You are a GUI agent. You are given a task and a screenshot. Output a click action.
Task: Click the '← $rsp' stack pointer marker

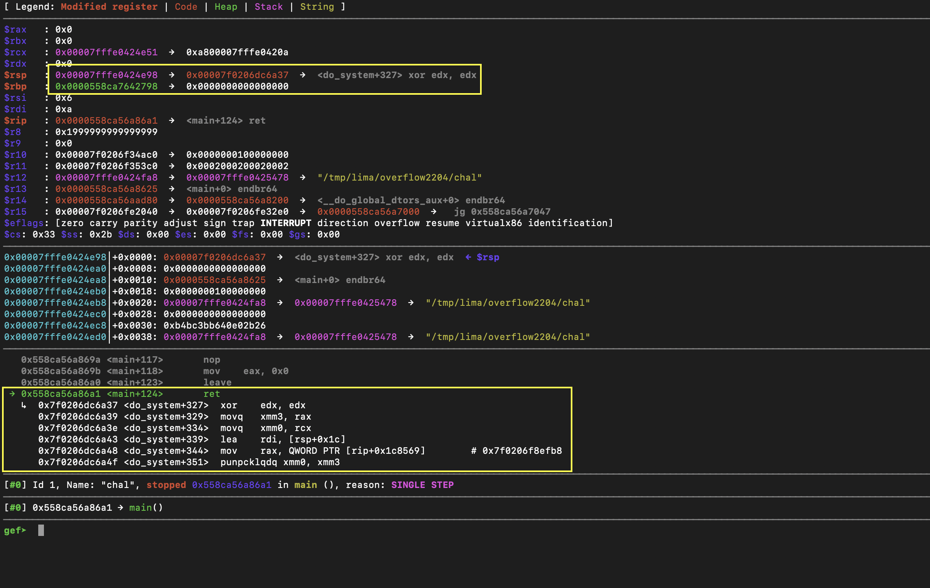(482, 257)
